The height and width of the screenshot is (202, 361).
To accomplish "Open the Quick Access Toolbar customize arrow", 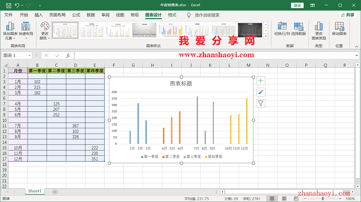I will pyautogui.click(x=40, y=5).
